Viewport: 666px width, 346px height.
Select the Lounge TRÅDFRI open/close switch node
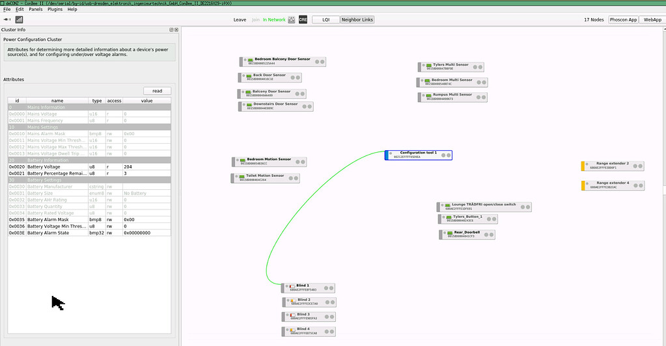484,207
